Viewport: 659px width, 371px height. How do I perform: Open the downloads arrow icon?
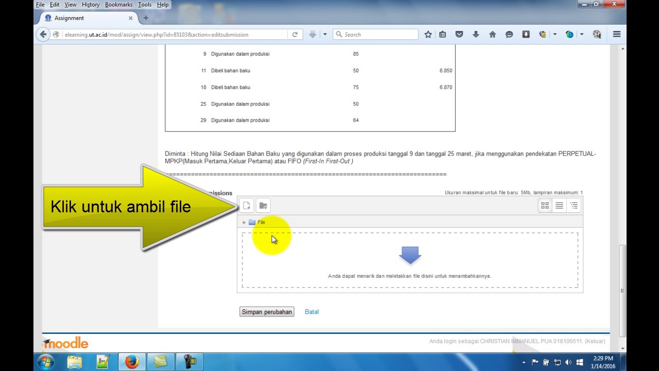[476, 35]
